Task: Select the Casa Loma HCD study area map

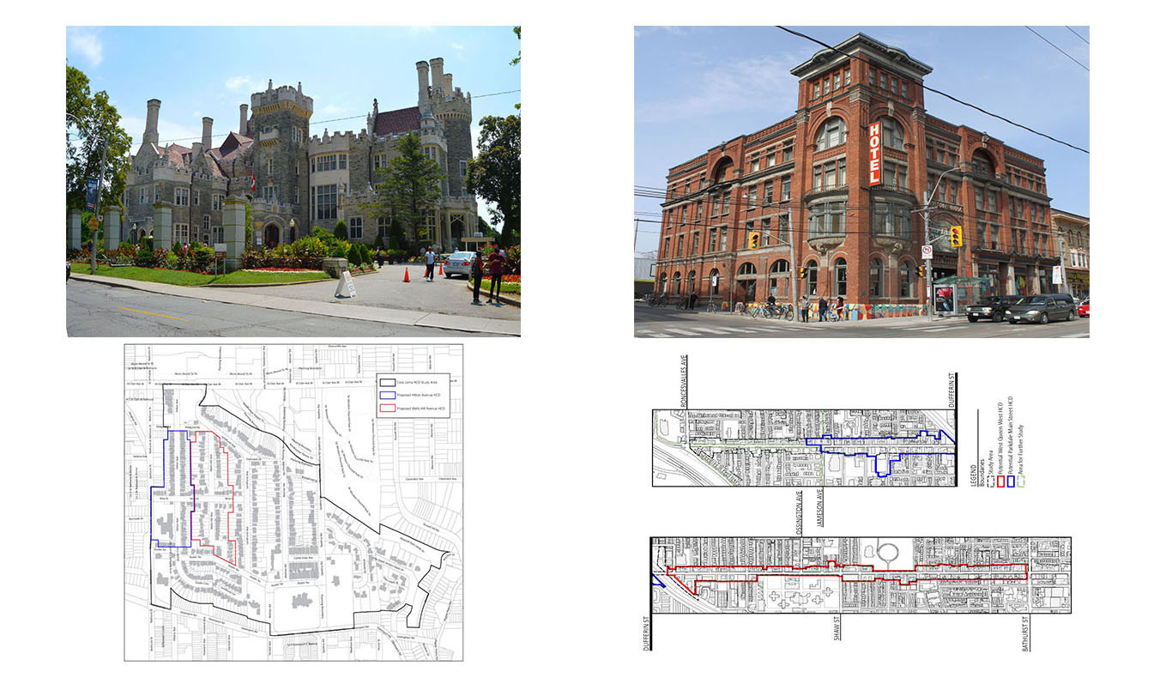Action: (x=293, y=502)
